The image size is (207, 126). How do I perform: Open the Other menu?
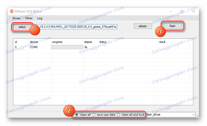[x=29, y=18]
